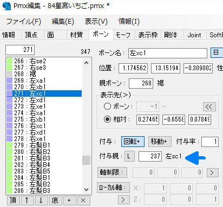223x207 pixels.
Task: Click the bone list scrollbar thumb
Action: click(x=87, y=160)
